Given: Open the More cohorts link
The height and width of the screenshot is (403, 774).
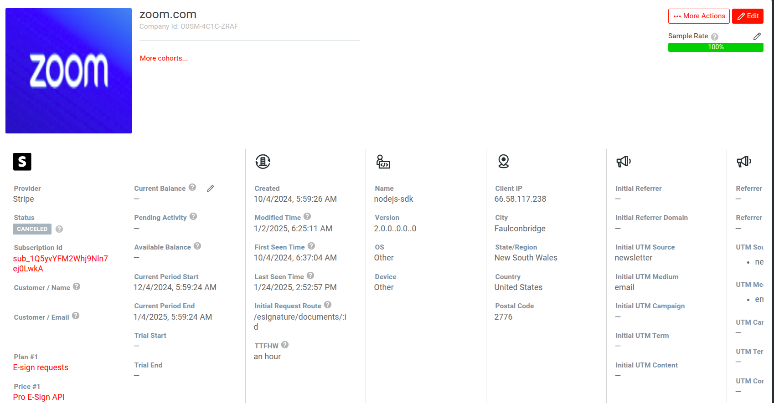Looking at the screenshot, I should [164, 58].
